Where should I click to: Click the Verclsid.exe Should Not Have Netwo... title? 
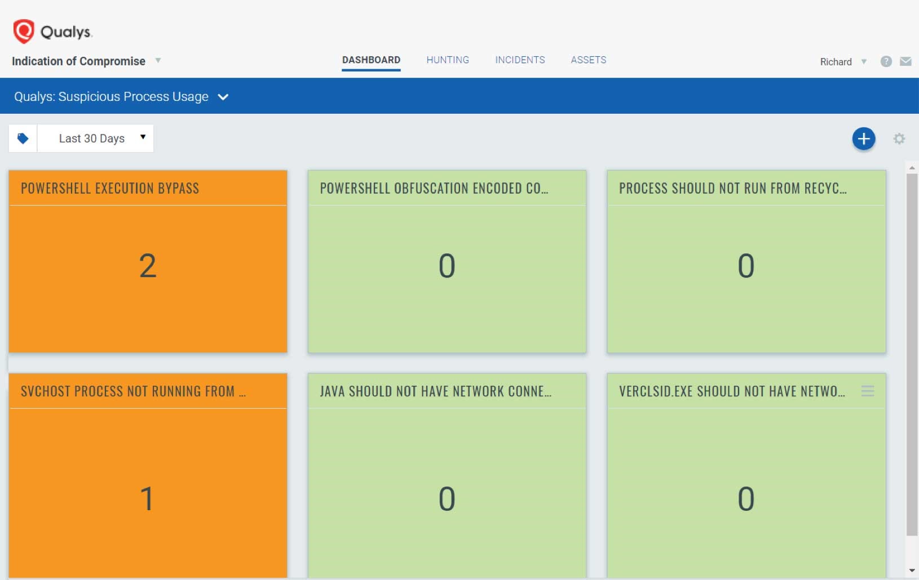point(732,391)
